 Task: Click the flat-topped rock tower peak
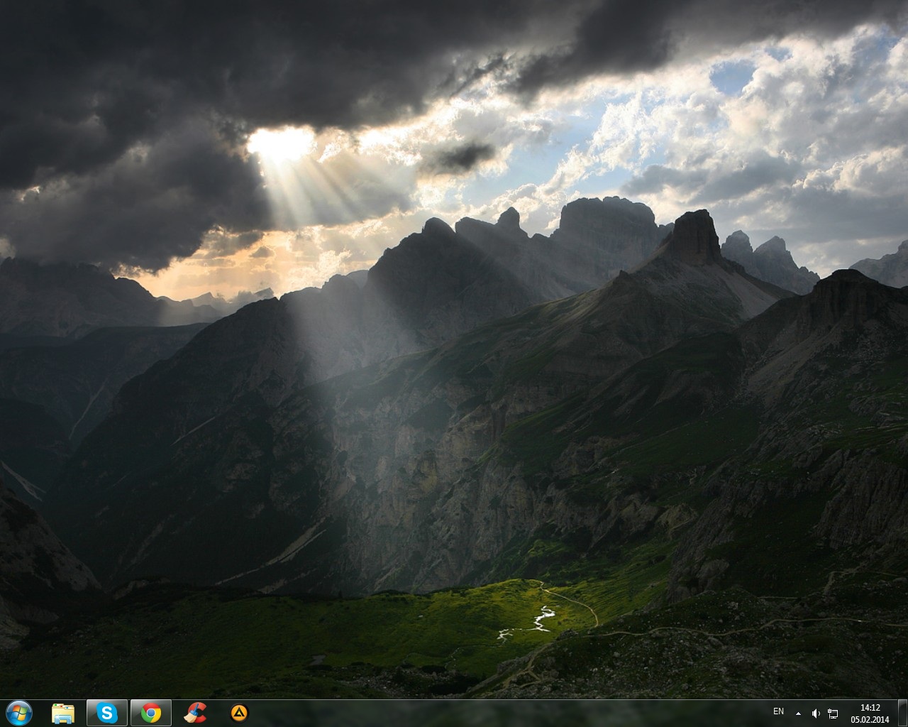[694, 236]
